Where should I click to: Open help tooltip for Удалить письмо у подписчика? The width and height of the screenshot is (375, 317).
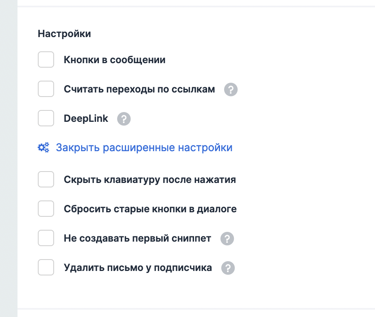(x=228, y=268)
